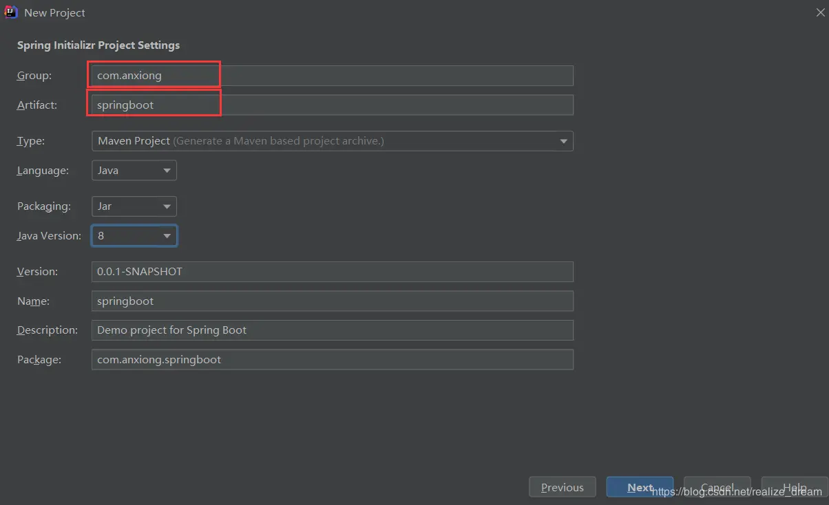Click the Name: label

tap(33, 301)
